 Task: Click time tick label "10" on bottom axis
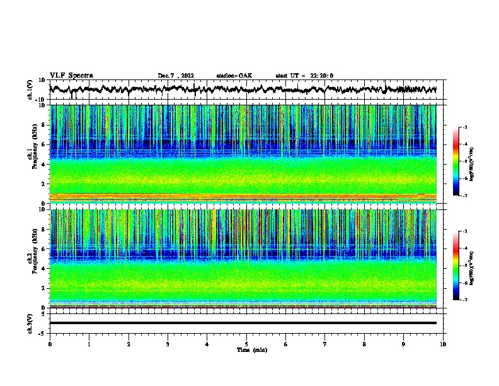coord(443,344)
